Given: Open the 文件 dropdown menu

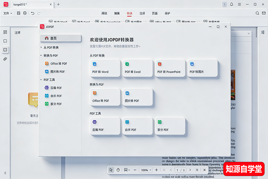Looking at the screenshot, I should 8,13.
